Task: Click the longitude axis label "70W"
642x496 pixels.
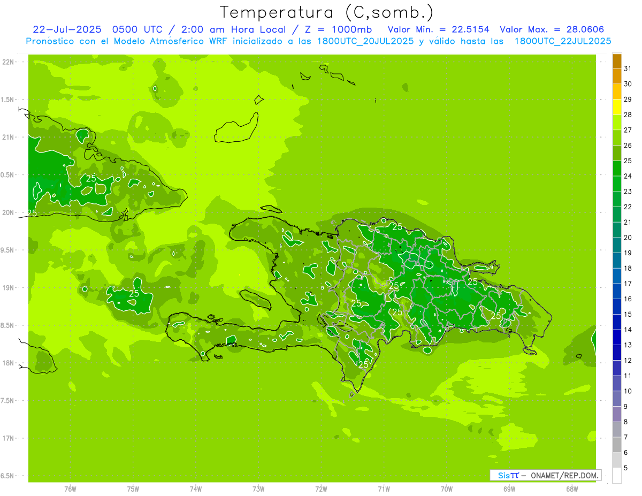Action: 447,489
